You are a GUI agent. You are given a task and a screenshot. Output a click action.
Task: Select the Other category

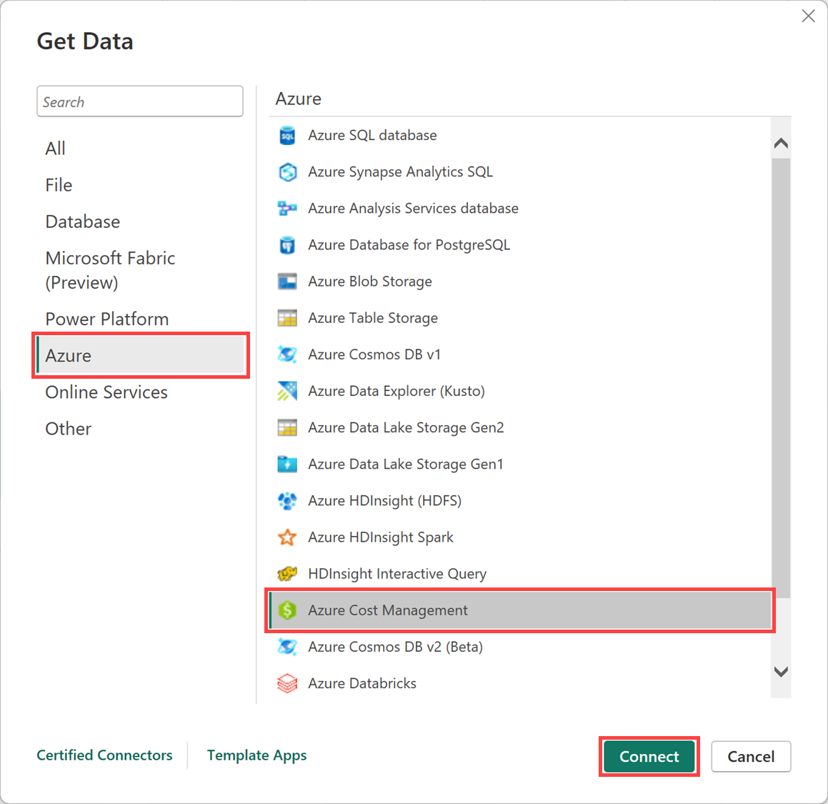(x=68, y=429)
